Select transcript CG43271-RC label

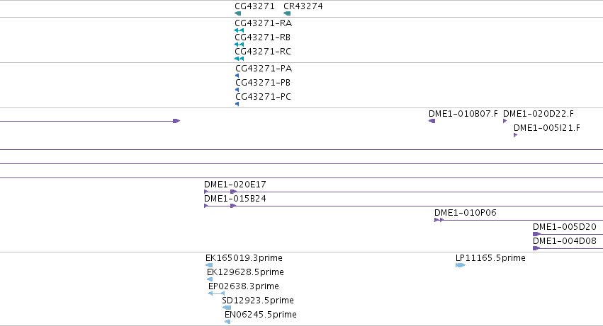pyautogui.click(x=263, y=52)
